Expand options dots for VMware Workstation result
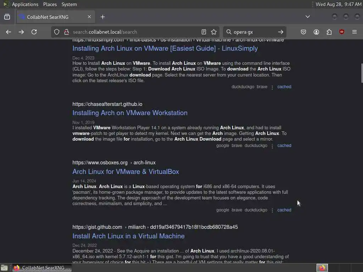Screen dimensions: 363x272 point(272,146)
